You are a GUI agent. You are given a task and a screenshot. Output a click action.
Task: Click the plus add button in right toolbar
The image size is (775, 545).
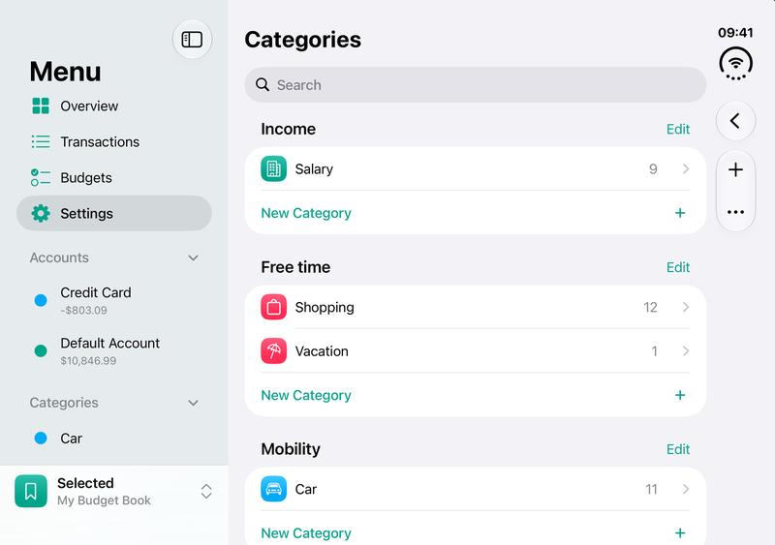[735, 169]
